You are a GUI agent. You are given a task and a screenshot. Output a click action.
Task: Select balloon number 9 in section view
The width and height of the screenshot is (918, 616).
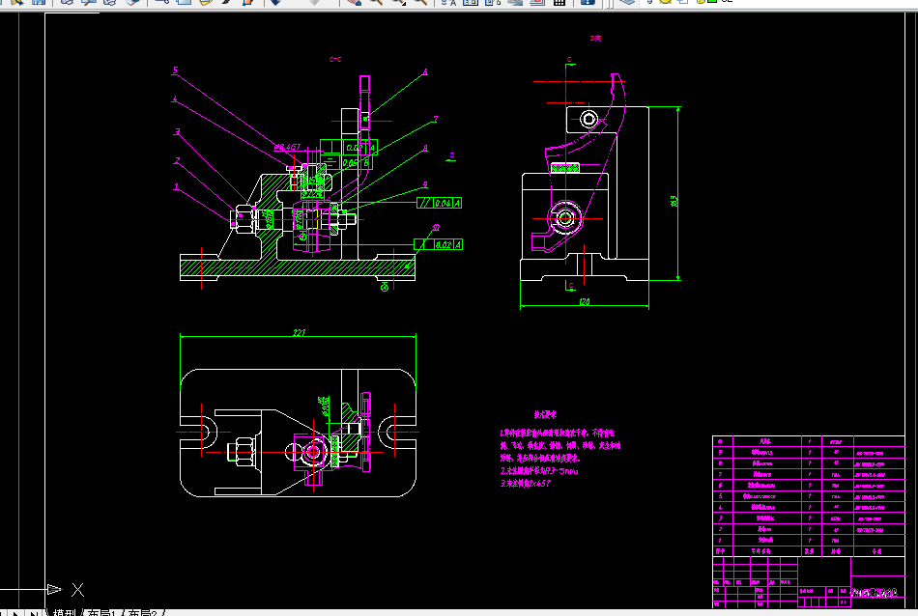425,184
